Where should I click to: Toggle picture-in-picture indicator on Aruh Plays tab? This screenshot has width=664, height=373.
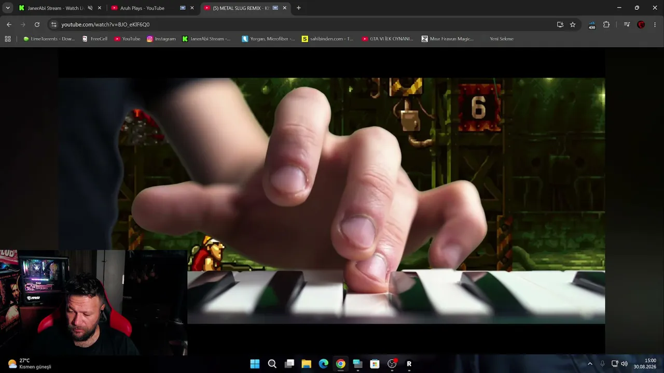(x=183, y=8)
